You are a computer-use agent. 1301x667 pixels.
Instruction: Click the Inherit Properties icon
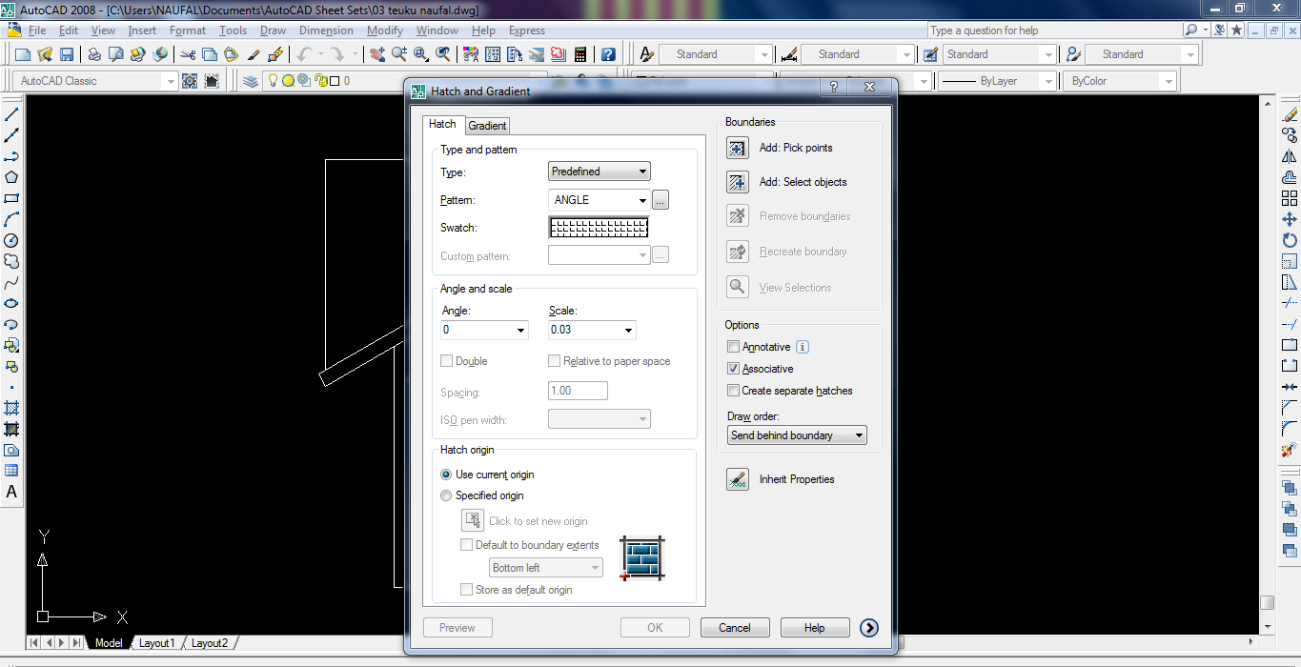click(738, 479)
